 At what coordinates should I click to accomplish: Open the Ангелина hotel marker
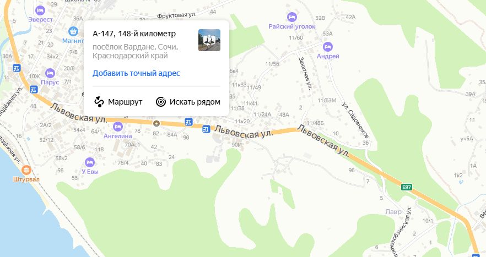pos(117,127)
